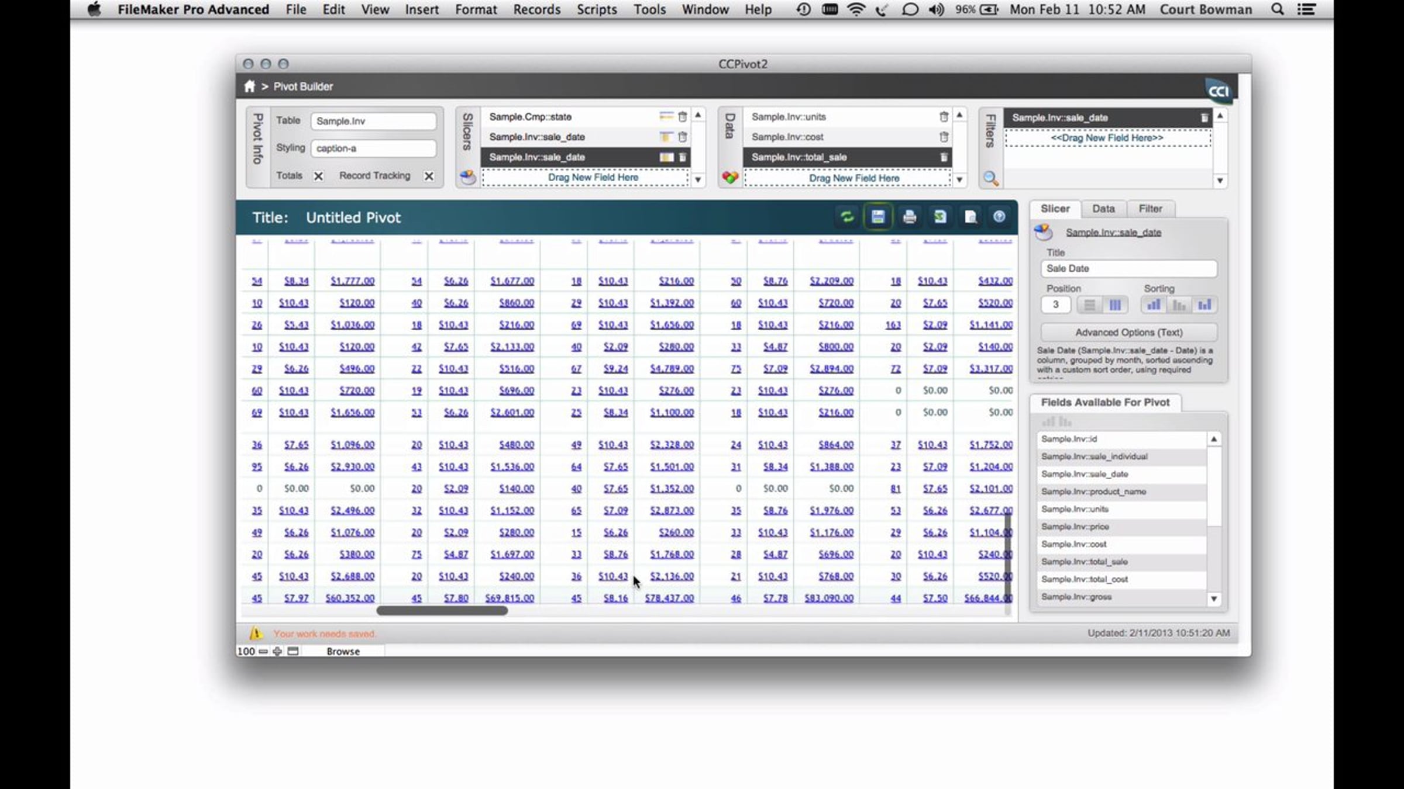Open Notification Center list icon in menu bar
The height and width of the screenshot is (789, 1404).
click(x=1306, y=9)
